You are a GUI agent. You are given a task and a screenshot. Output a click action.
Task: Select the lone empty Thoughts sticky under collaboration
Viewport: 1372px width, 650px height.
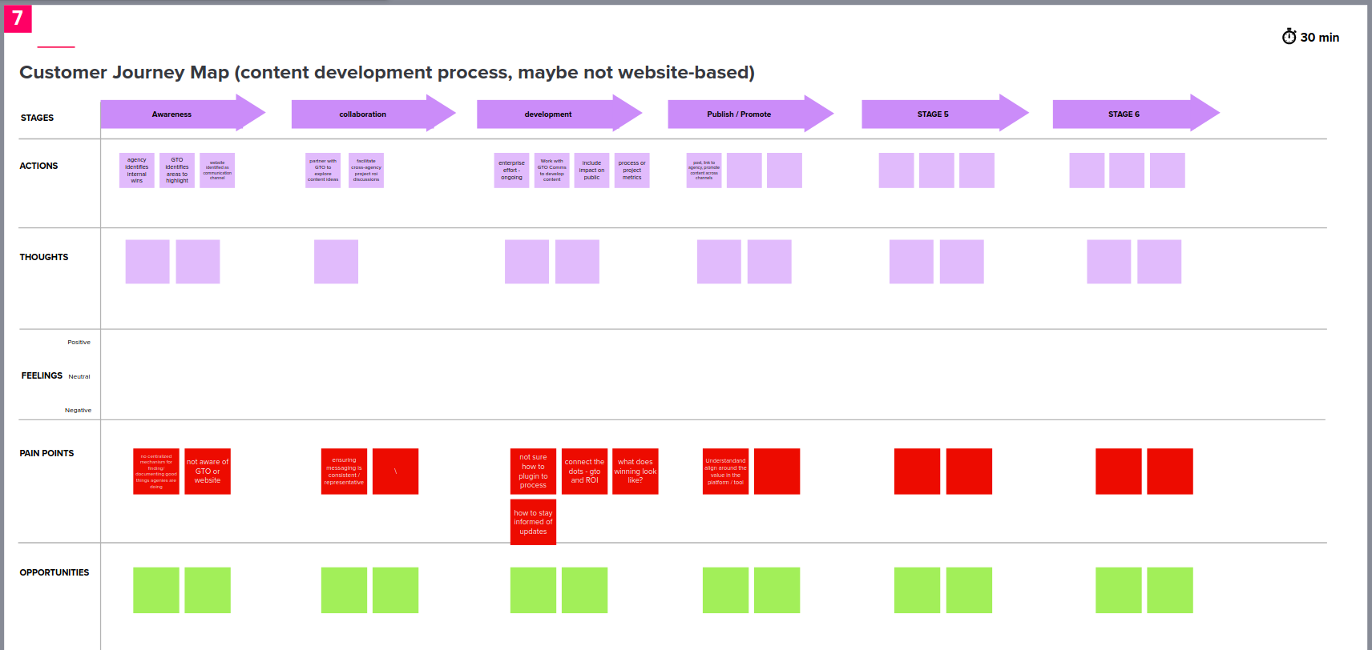pos(336,262)
